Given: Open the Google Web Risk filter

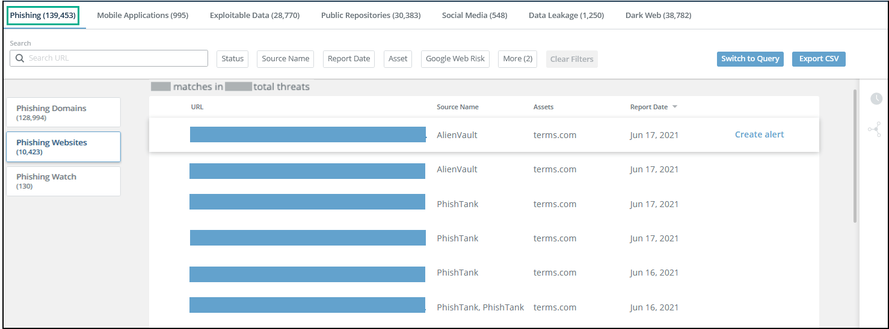Looking at the screenshot, I should [455, 59].
